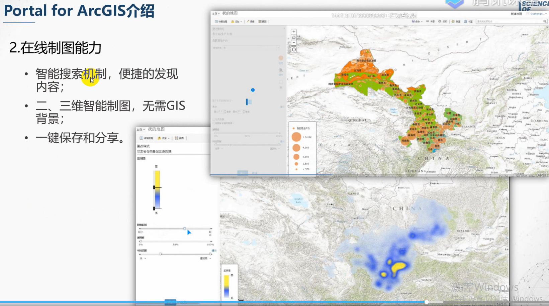Open the Print (打印) tool
Viewport: 549px width, 306px height.
click(x=440, y=21)
